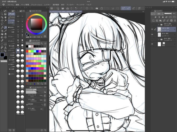Screen dimensions: 177x132
Task: Toggle snap to special ruler icon
Action: point(129,8)
